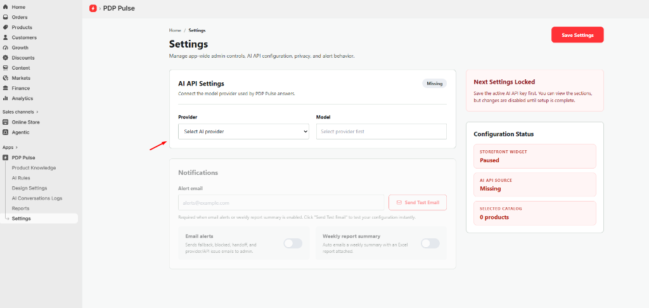
Task: Expand the Sales channels section
Action: pyautogui.click(x=20, y=112)
